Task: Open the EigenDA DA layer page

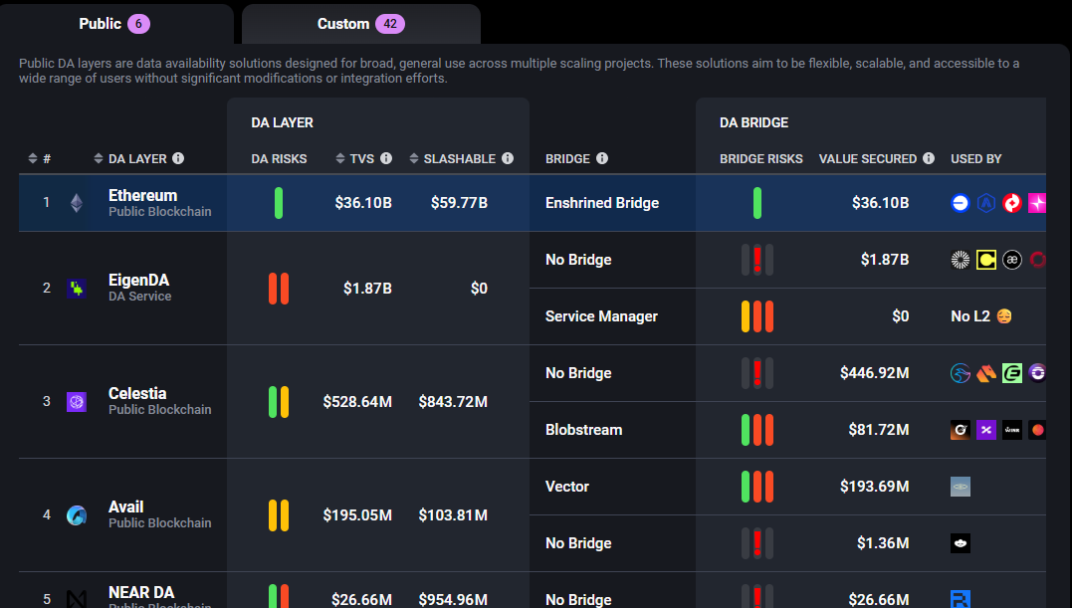Action: coord(138,280)
